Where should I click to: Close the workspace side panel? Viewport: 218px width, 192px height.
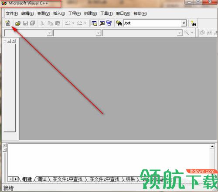click(x=14, y=41)
